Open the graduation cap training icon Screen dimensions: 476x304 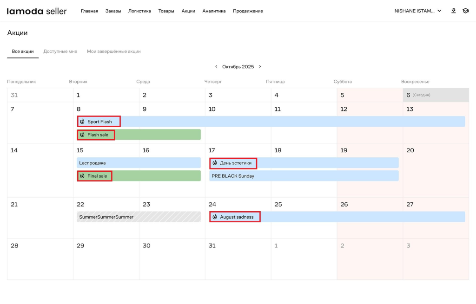click(x=465, y=11)
